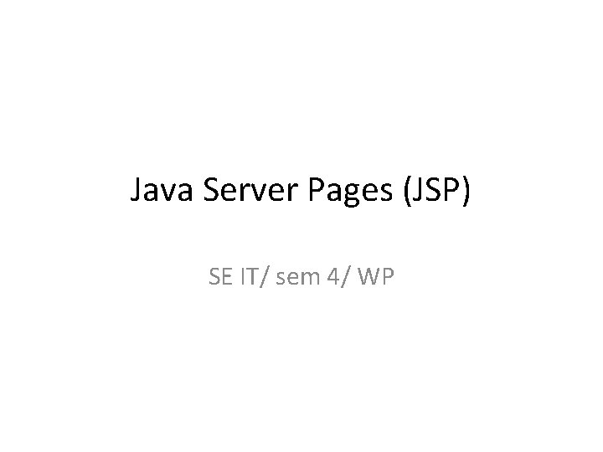Image resolution: width=603 pixels, height=452 pixels.
Task: Click the final r of "Server"
Action: (x=293, y=192)
